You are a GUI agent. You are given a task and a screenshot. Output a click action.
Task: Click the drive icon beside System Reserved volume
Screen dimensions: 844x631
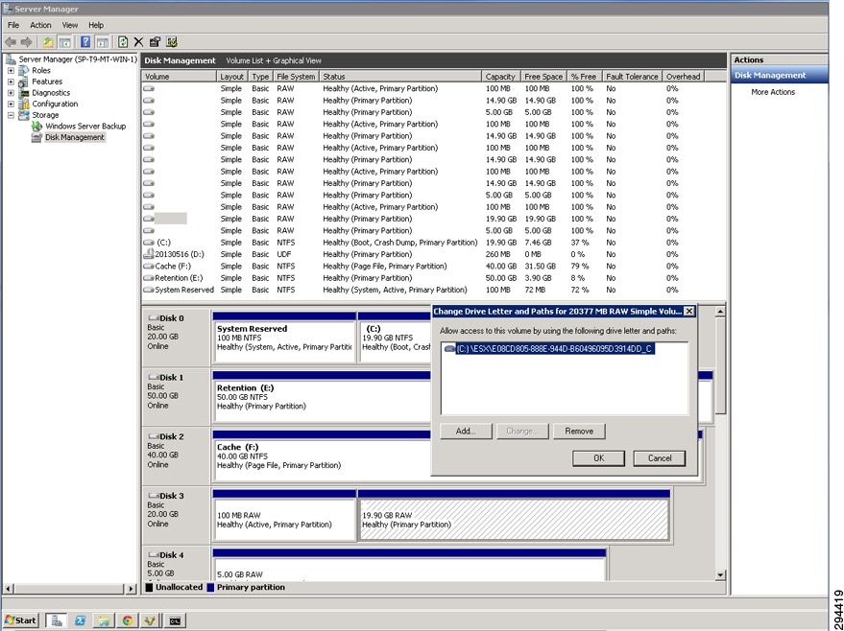point(149,290)
